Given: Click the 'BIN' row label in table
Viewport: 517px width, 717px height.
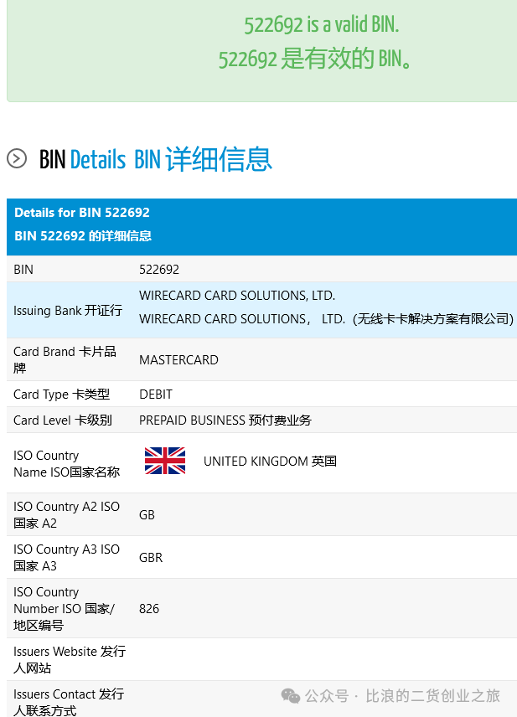Looking at the screenshot, I should pos(23,270).
